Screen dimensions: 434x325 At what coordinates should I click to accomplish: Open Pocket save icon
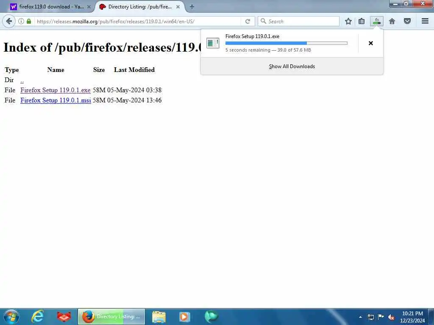pyautogui.click(x=407, y=21)
